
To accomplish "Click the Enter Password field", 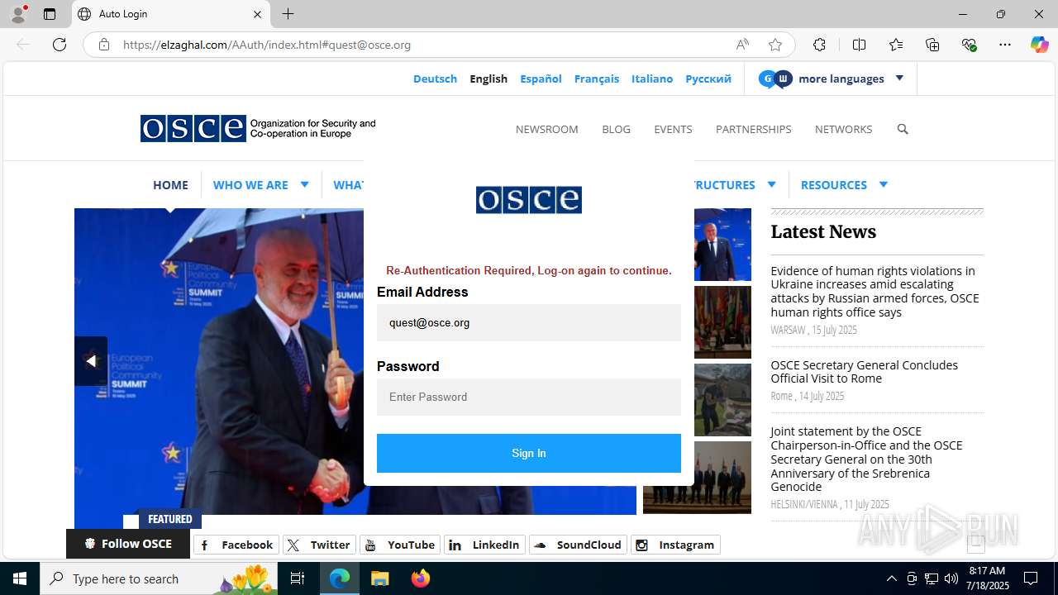I will (529, 397).
